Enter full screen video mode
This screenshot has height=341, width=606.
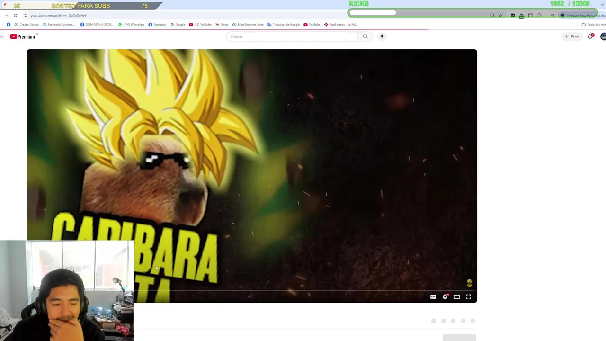point(468,297)
